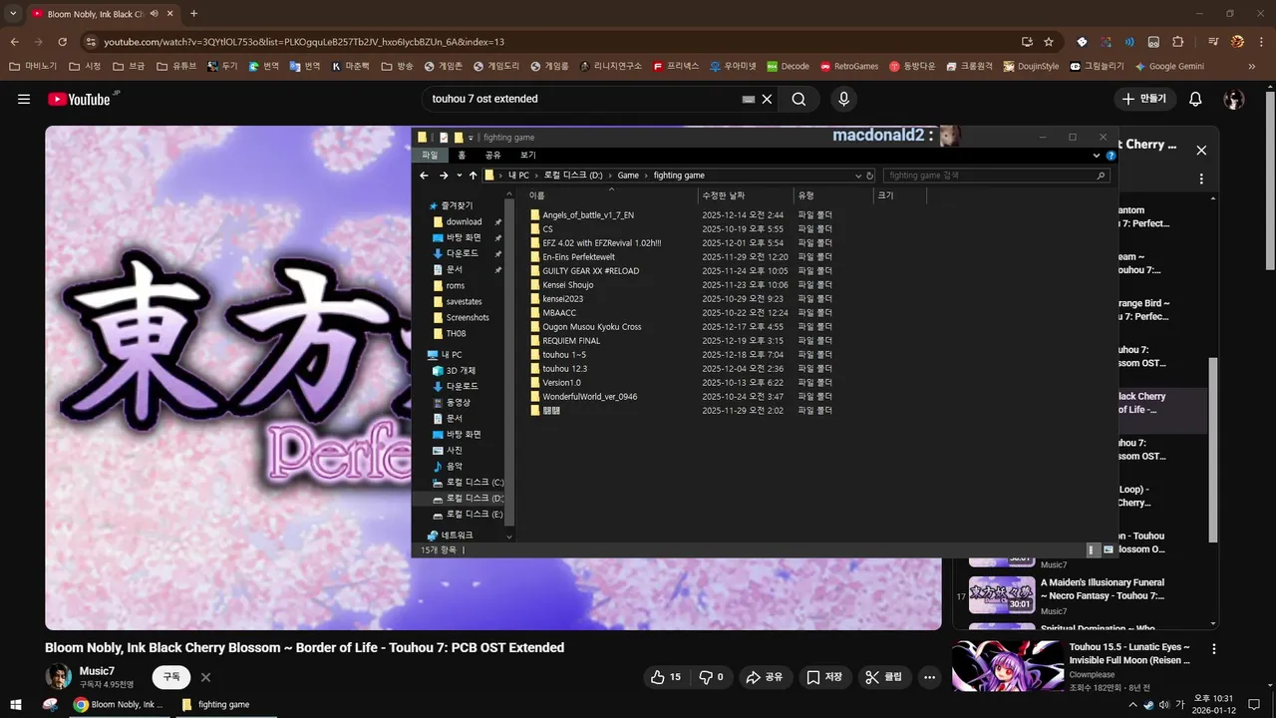Switch Explorer to details view button

point(1093,549)
